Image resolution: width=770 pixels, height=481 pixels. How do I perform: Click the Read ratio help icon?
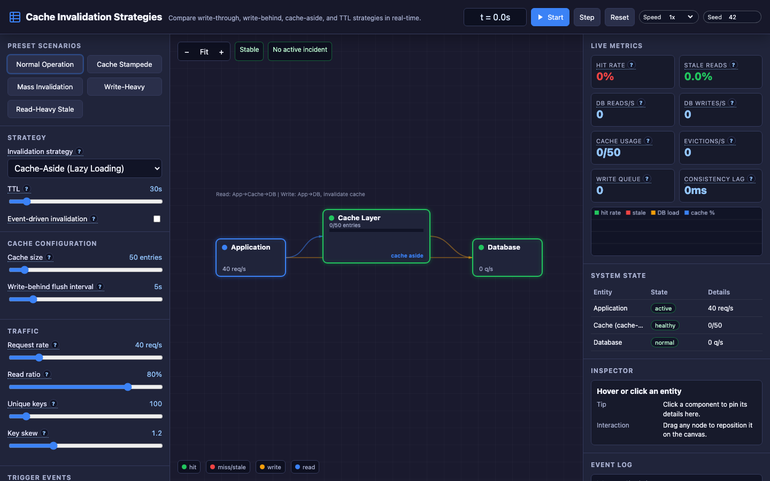click(47, 375)
